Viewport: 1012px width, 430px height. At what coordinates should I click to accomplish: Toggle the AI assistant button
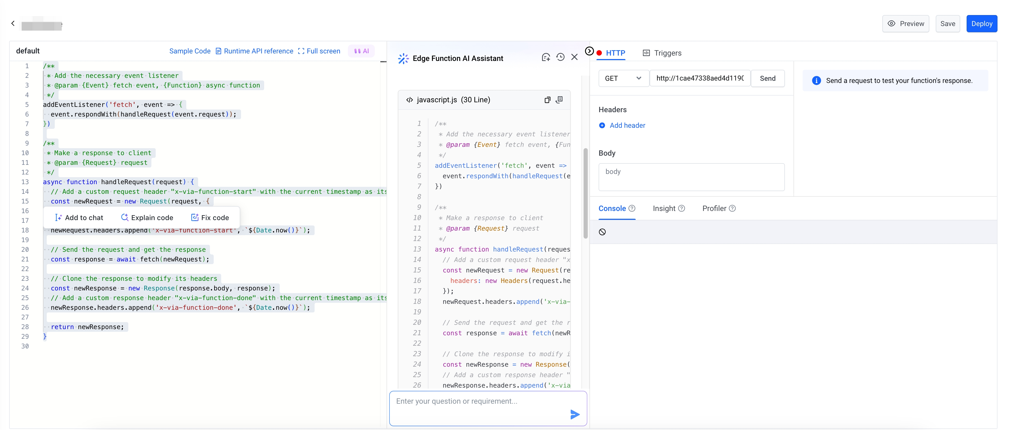[x=361, y=51]
